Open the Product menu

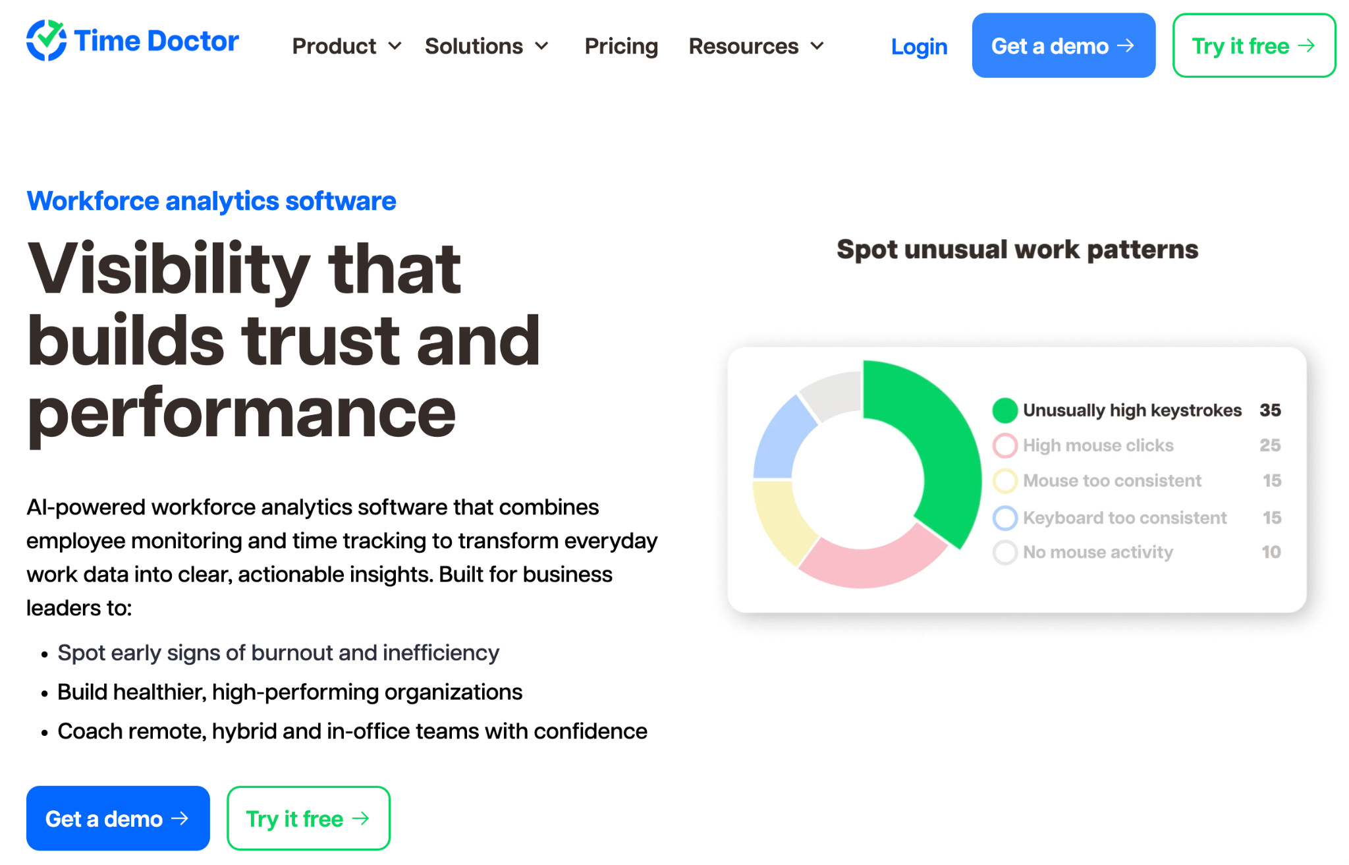[x=334, y=46]
